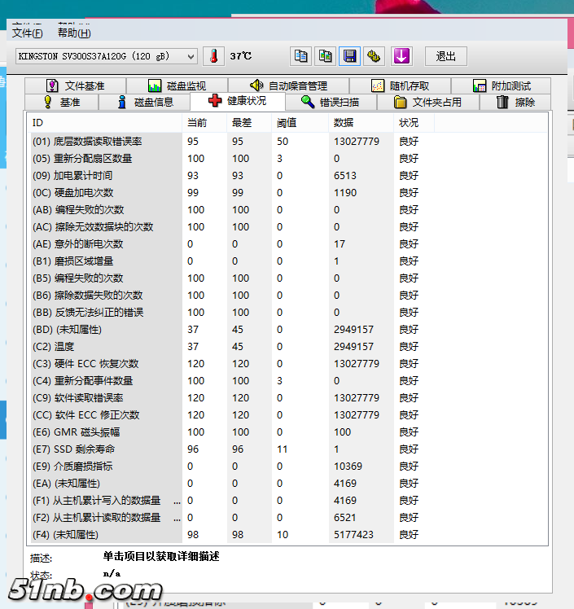This screenshot has height=609, width=574.
Task: Click the copy screenshot to clipboard icon
Action: [326, 56]
